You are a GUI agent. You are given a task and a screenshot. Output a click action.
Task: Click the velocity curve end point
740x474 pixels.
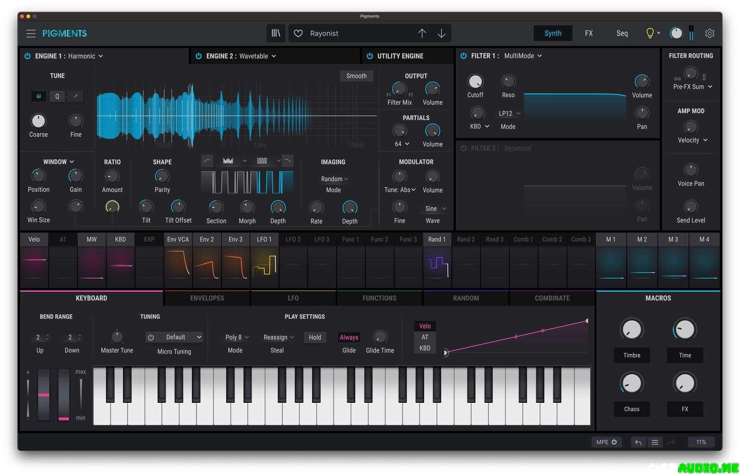(x=587, y=320)
